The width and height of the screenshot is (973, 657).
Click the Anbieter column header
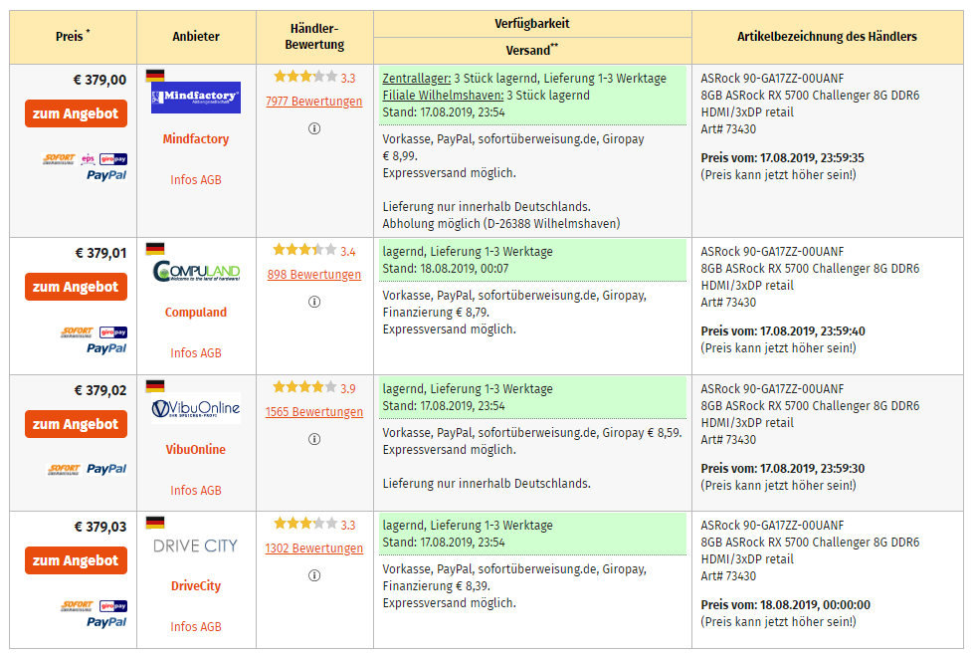[196, 37]
